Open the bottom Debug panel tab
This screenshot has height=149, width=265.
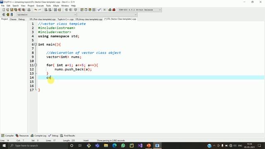point(53,136)
